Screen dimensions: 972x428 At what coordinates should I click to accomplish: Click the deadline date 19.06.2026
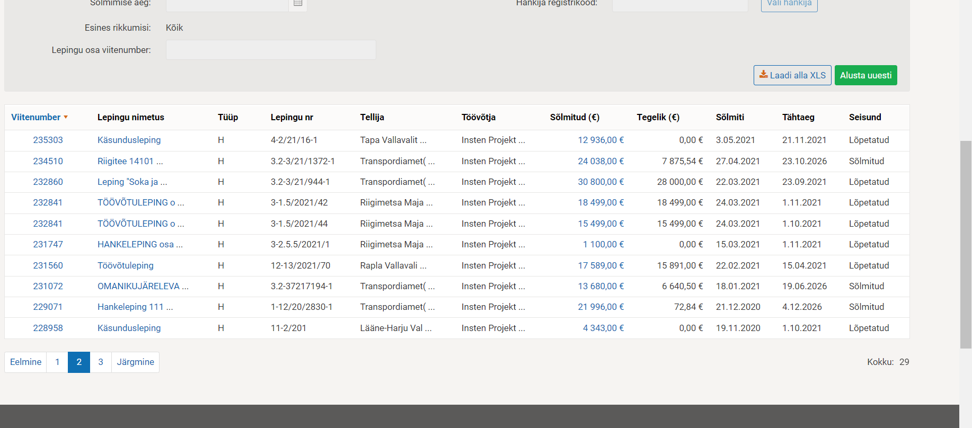point(805,286)
